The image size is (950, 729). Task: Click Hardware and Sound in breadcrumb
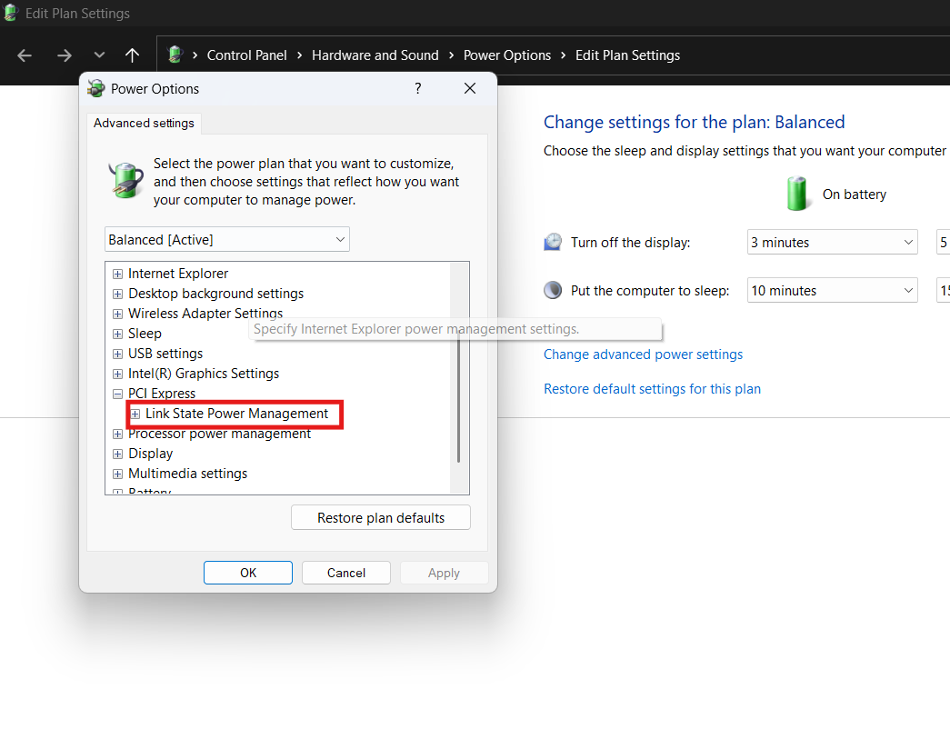pyautogui.click(x=375, y=55)
